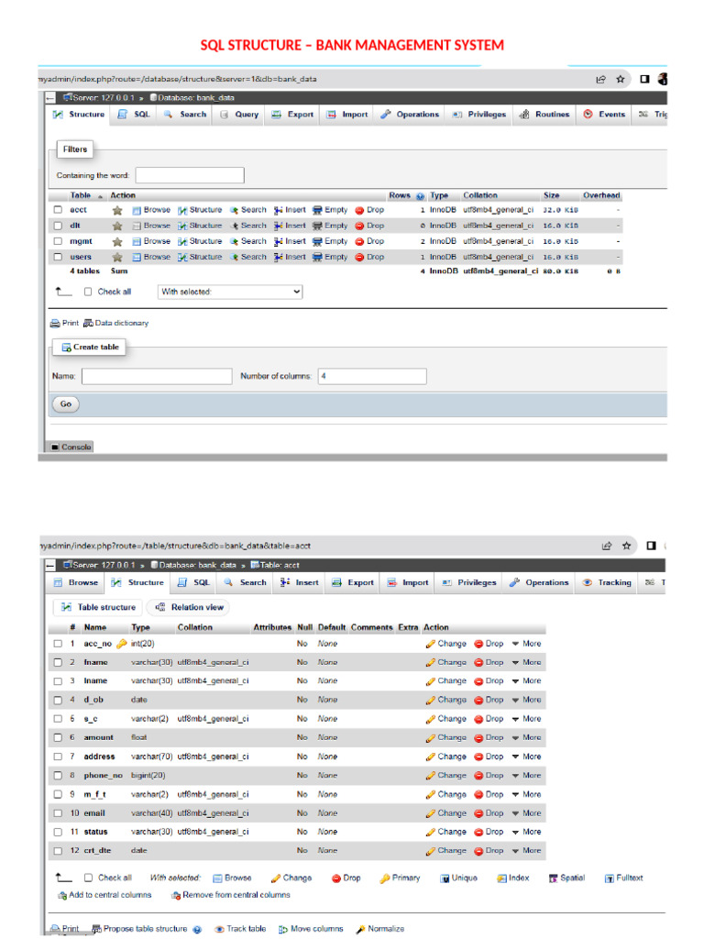Click the star favorite icon for mgmt table
Viewport: 704px width, 939px height.
117,241
